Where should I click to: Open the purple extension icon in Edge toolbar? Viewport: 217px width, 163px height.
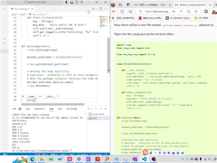(206, 11)
